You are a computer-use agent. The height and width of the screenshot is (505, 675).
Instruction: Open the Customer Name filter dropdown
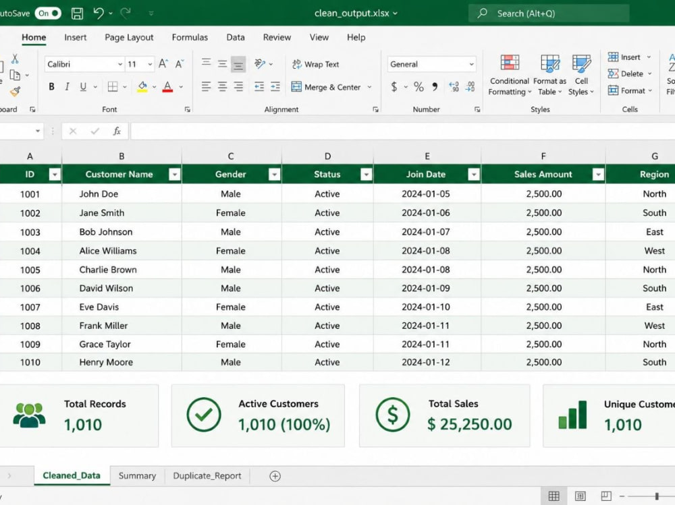(x=174, y=174)
